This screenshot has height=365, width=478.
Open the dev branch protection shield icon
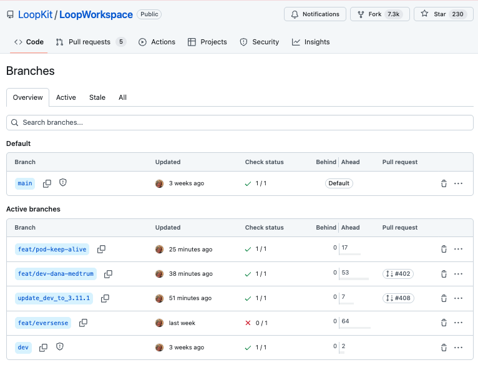point(60,347)
